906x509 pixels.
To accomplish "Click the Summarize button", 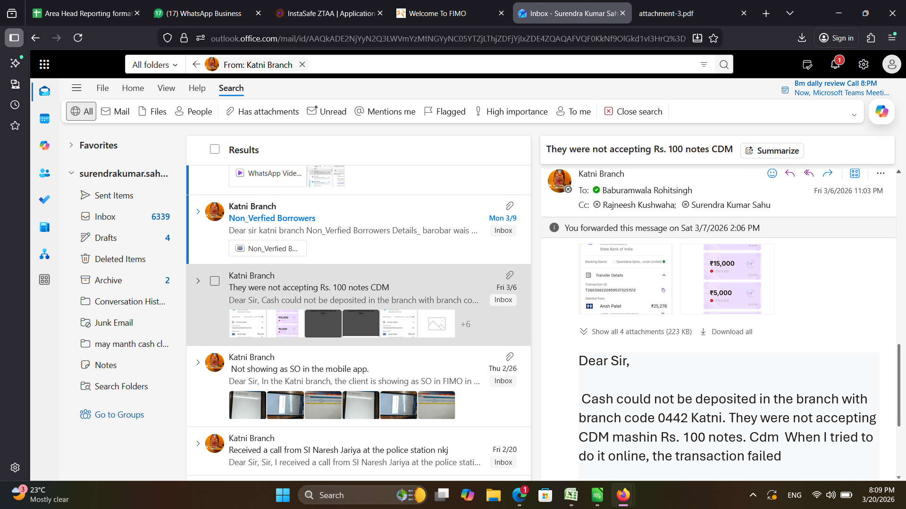I will pos(772,151).
